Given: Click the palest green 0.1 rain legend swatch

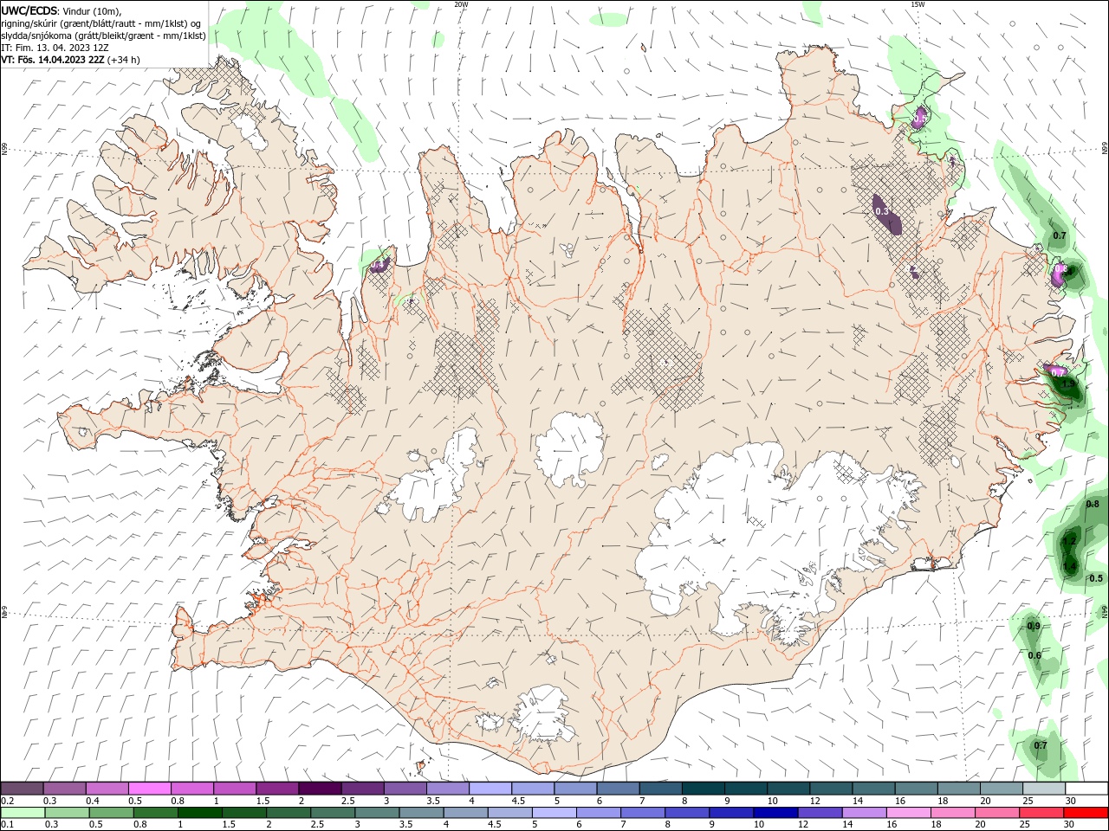Looking at the screenshot, I should coord(23,813).
